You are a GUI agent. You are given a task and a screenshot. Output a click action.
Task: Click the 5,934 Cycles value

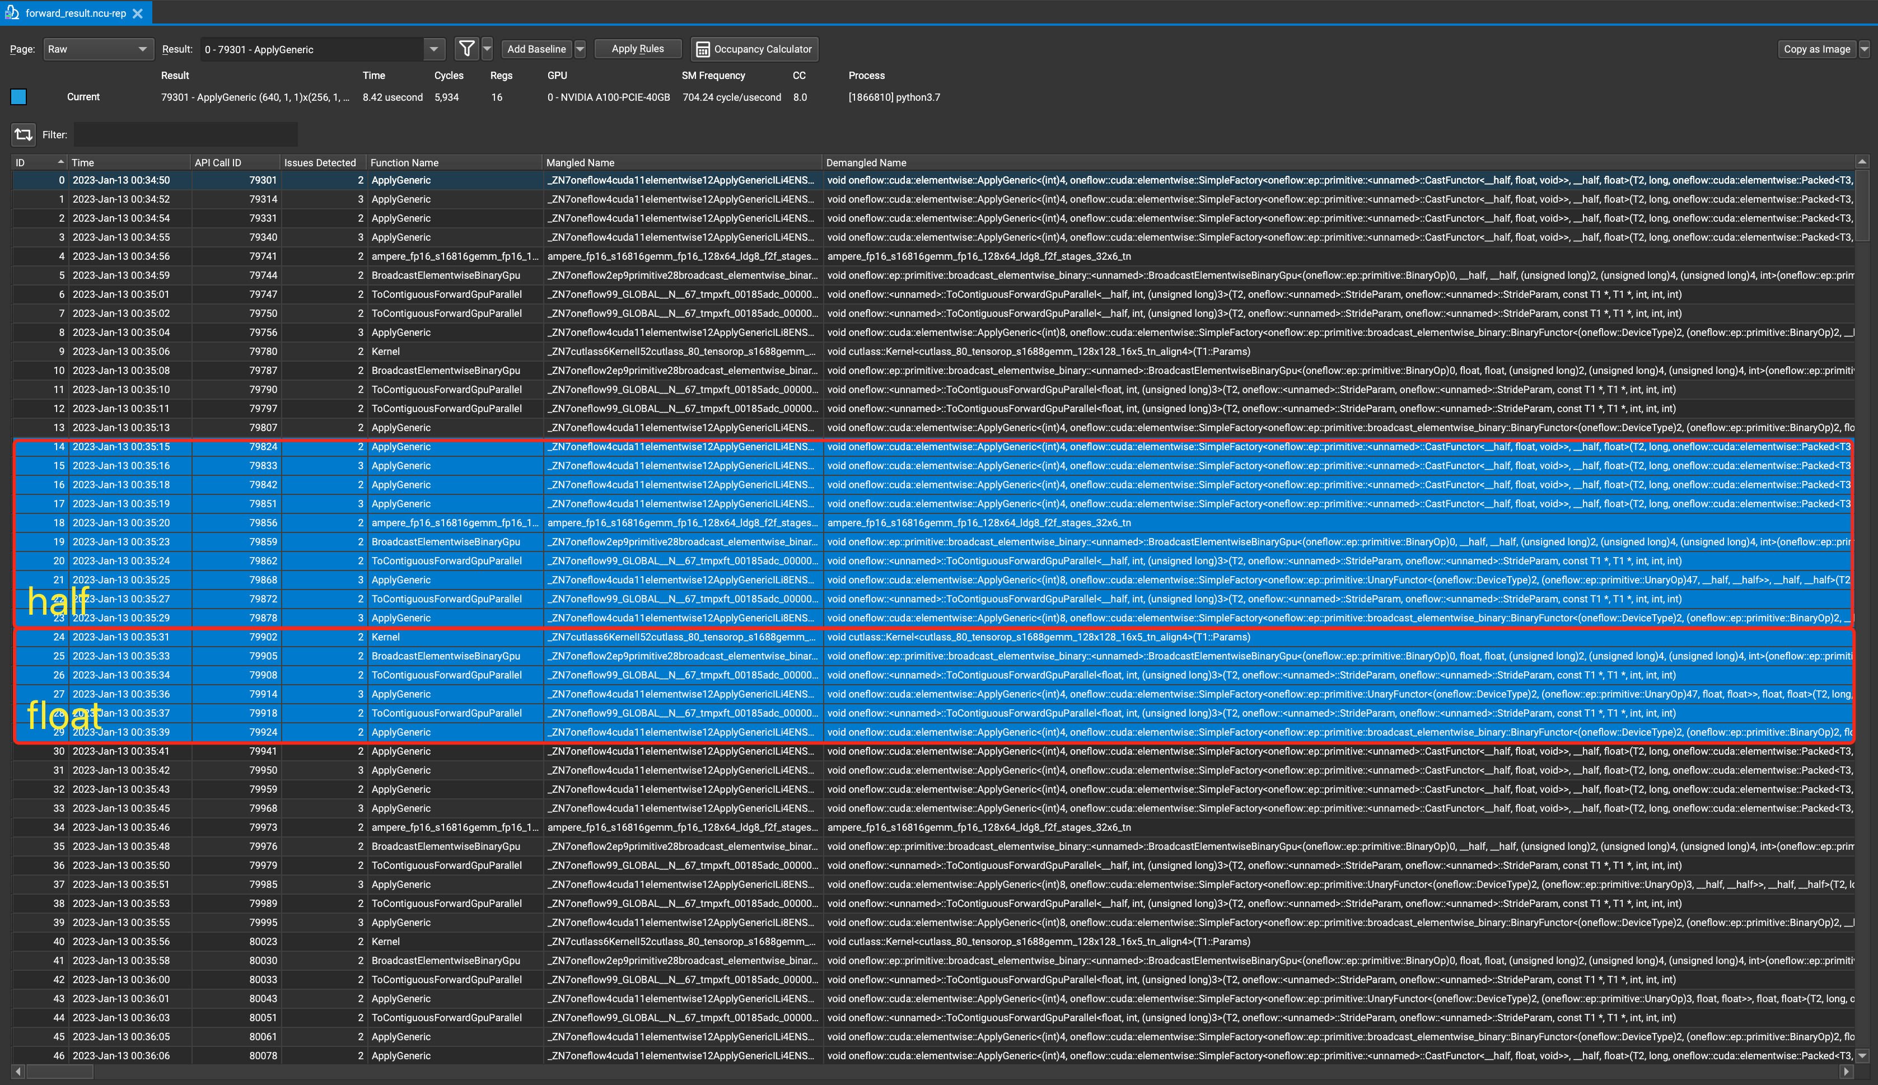tap(446, 97)
